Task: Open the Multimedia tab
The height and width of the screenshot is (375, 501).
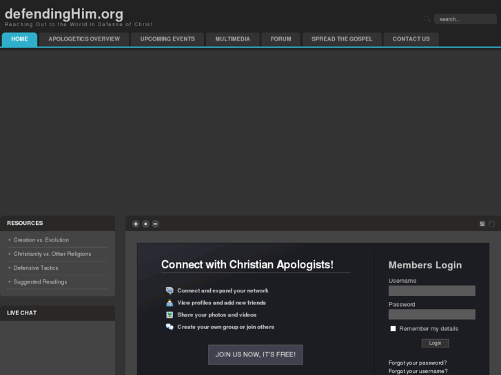Action: click(x=233, y=39)
